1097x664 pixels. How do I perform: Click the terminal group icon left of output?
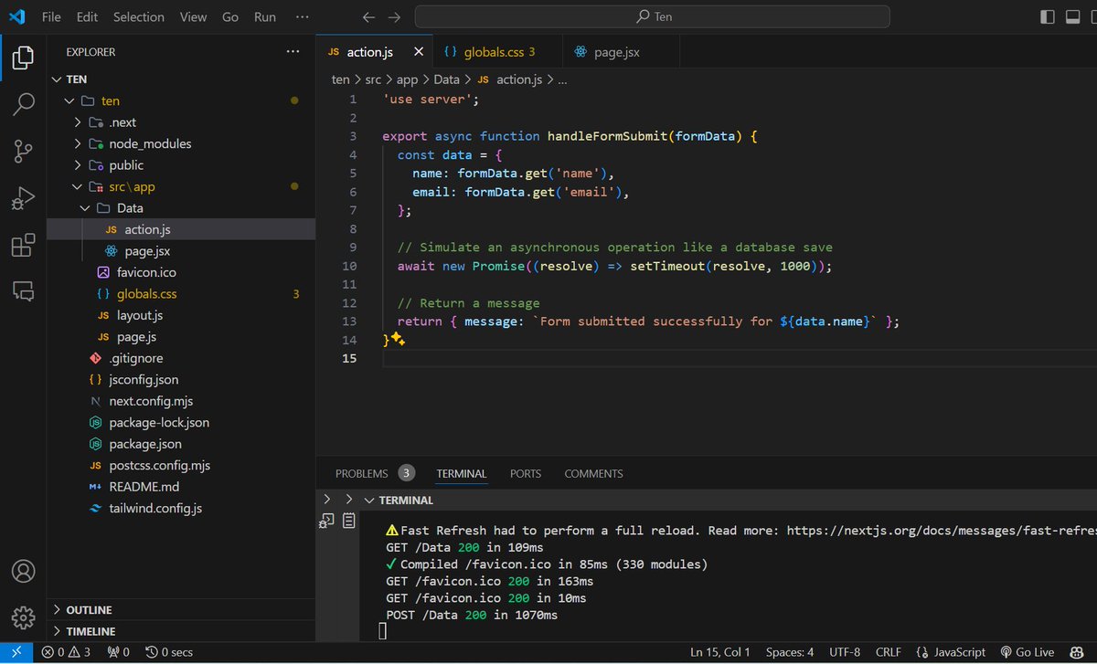tap(326, 521)
